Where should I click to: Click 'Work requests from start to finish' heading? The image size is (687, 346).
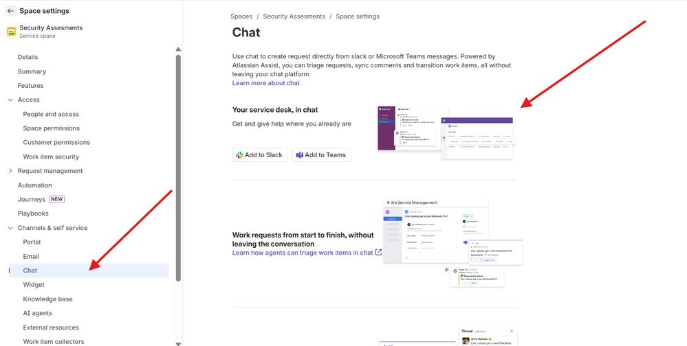tap(303, 240)
